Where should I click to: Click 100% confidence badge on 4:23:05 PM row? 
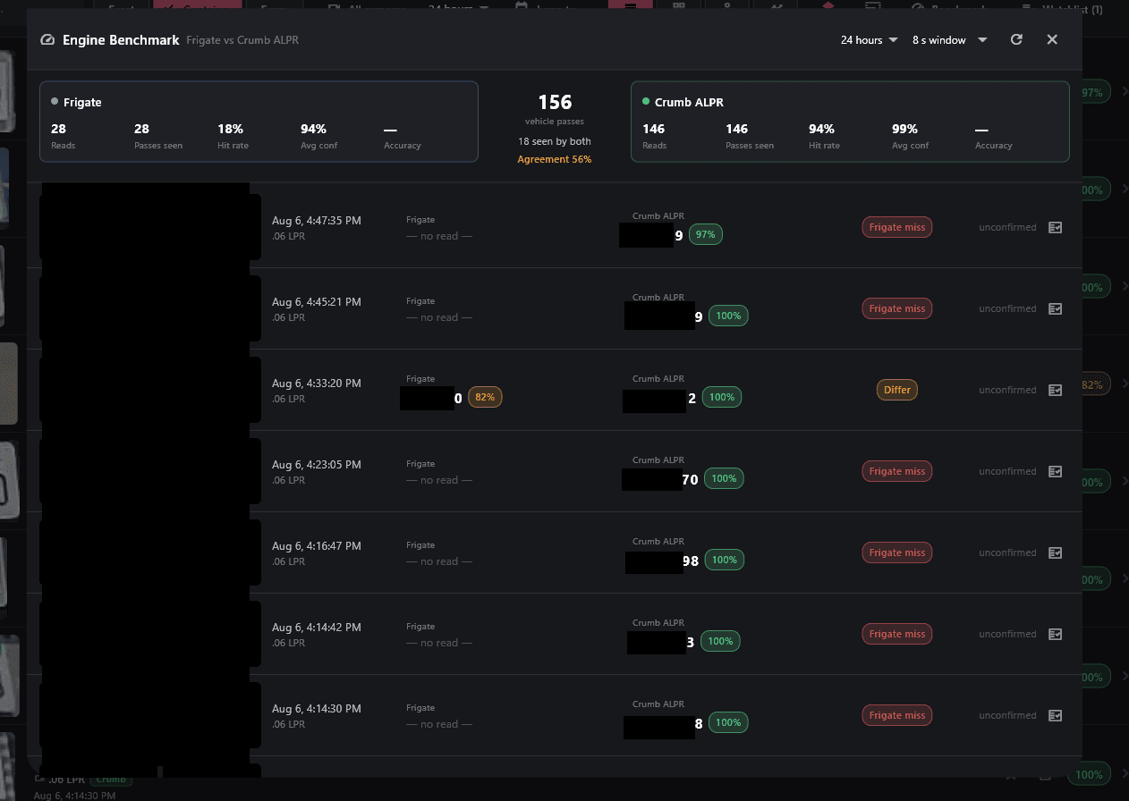coord(725,478)
